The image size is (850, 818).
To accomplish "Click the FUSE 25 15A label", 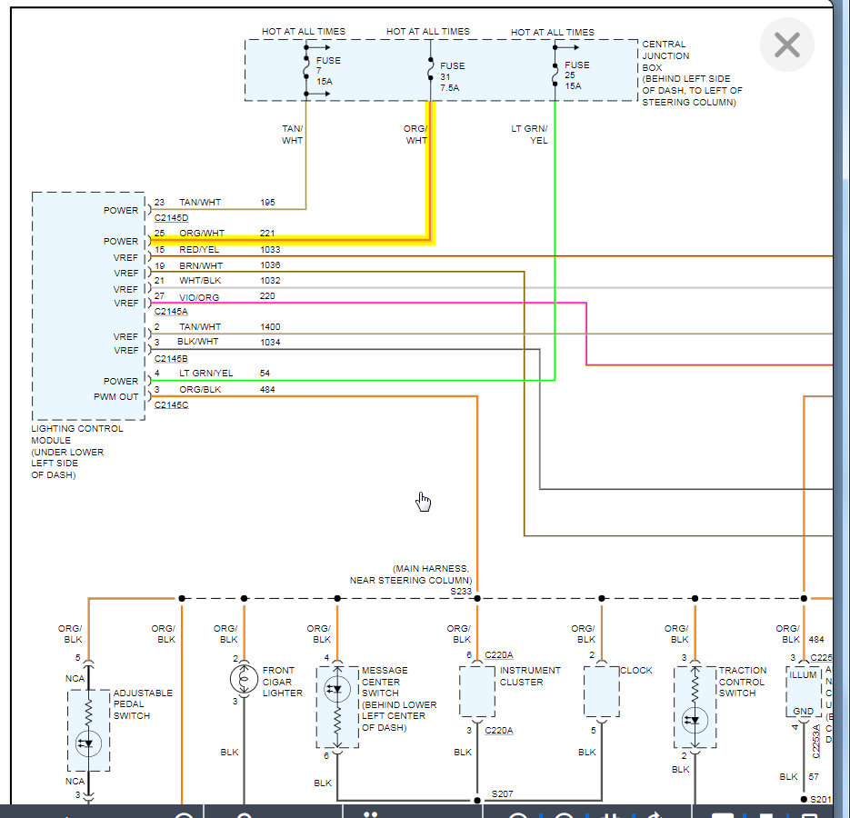I will (576, 75).
